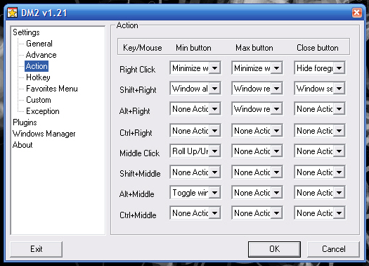
Task: Open the Favorites Menu page
Action: (x=52, y=89)
